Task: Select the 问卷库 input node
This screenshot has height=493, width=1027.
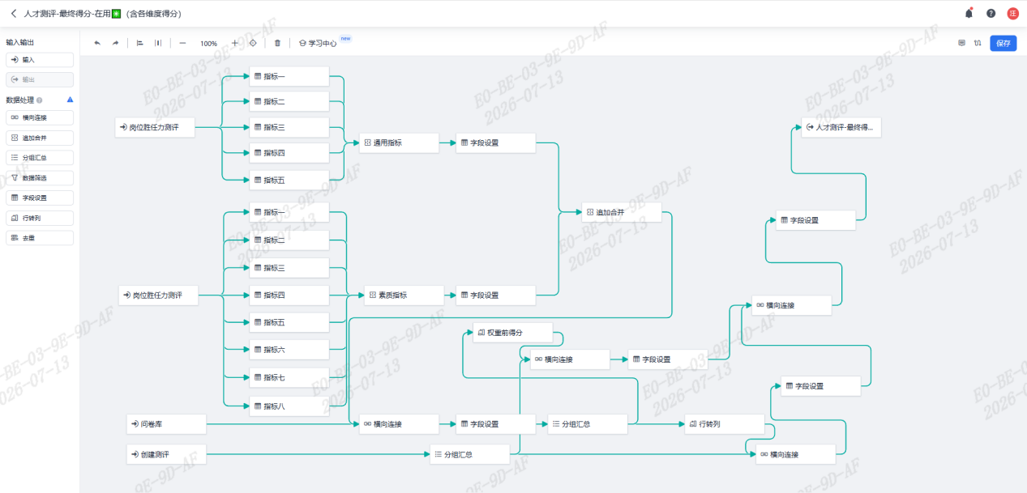Action: [x=166, y=423]
